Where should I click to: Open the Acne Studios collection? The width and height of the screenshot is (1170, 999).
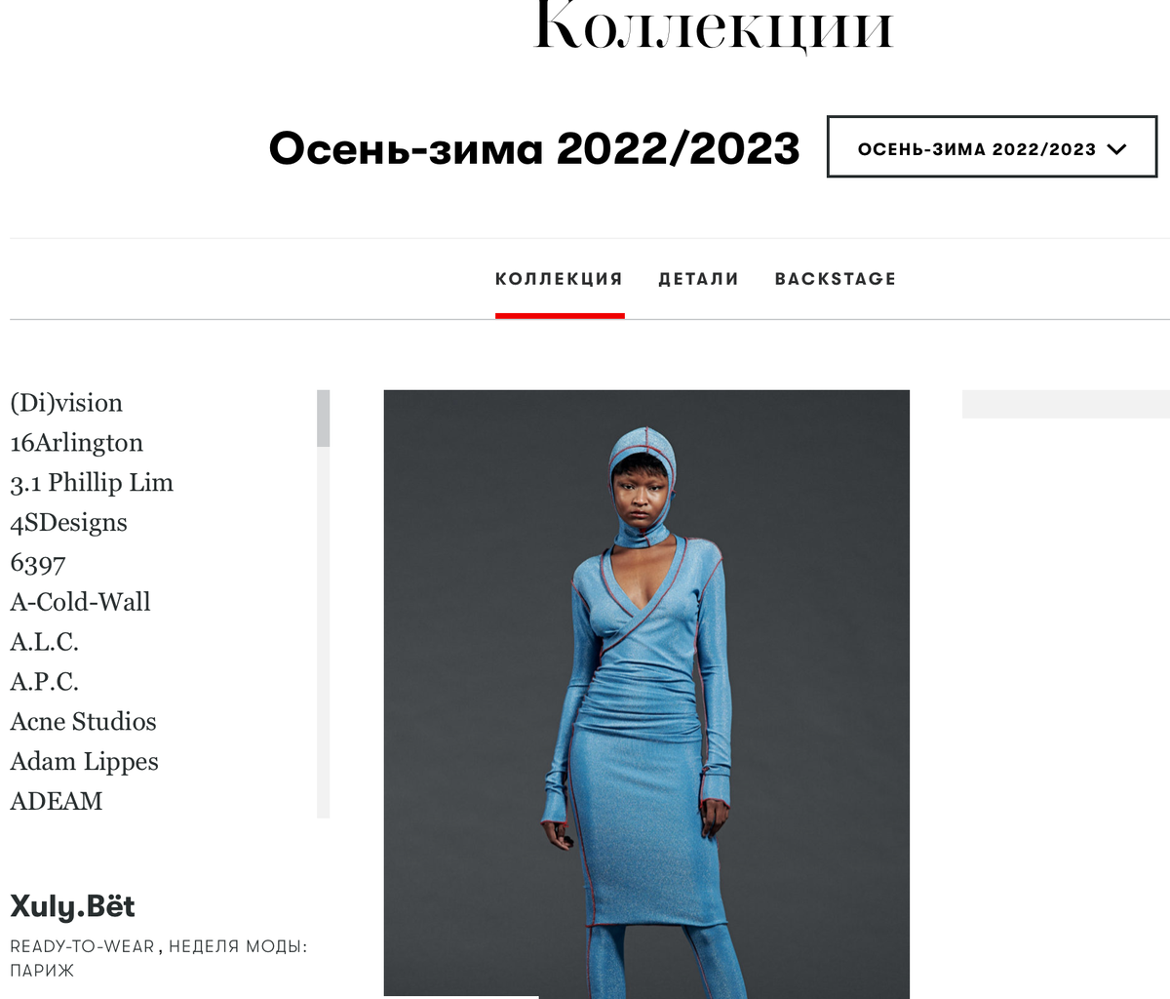point(83,722)
